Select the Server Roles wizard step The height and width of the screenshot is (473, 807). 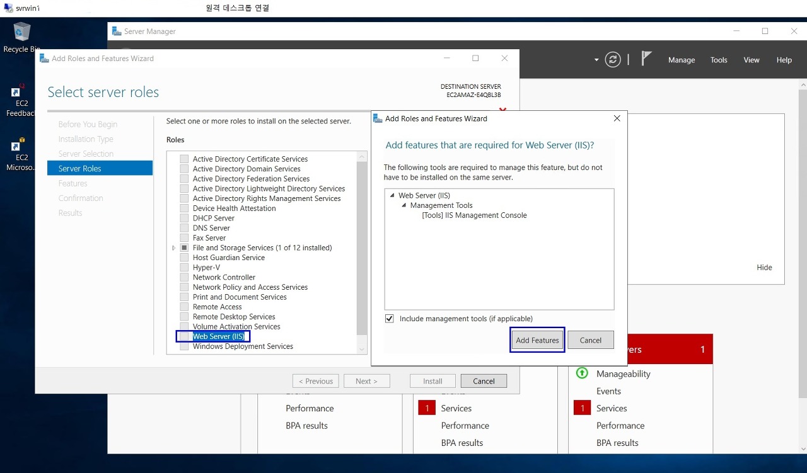(100, 168)
